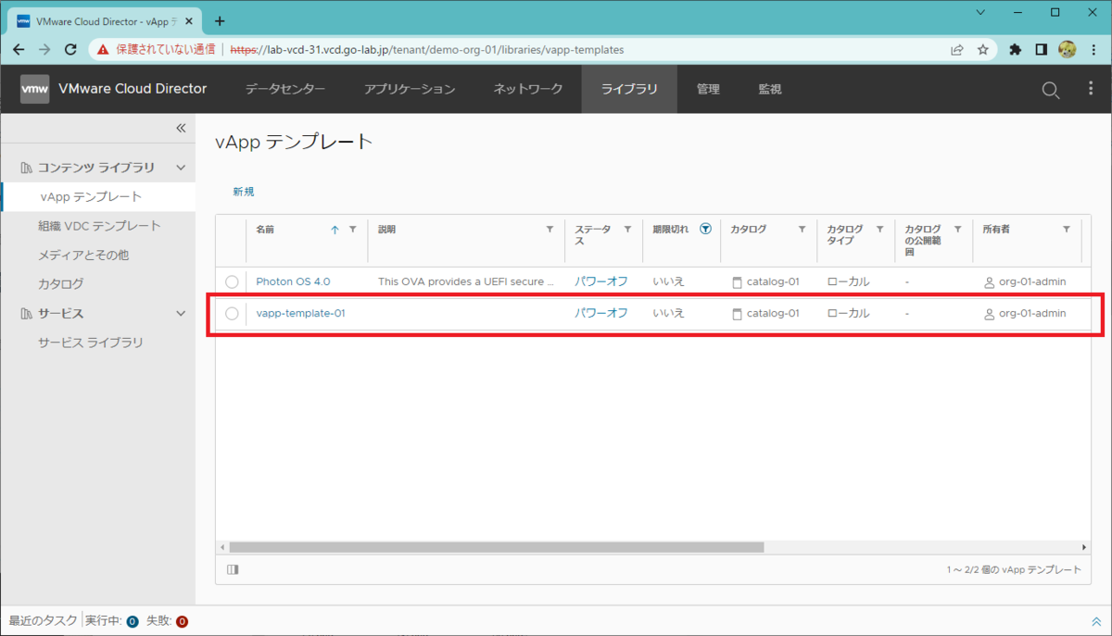Open the 管理 menu

(708, 89)
